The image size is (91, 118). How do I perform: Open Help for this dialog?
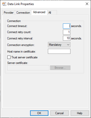click(x=80, y=113)
